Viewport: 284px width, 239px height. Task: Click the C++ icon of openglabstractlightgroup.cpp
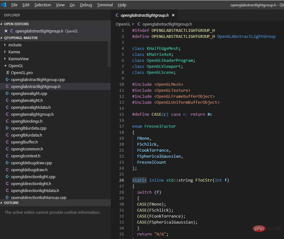(8, 79)
